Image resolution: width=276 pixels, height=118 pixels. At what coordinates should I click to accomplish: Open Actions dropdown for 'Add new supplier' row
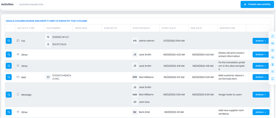261,112
